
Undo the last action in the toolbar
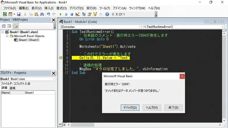[x=48, y=14]
